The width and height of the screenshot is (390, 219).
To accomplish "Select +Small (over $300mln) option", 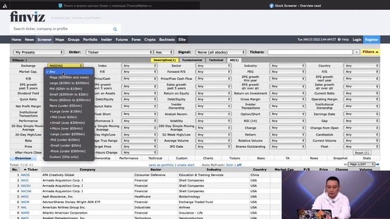I will click(69, 123).
